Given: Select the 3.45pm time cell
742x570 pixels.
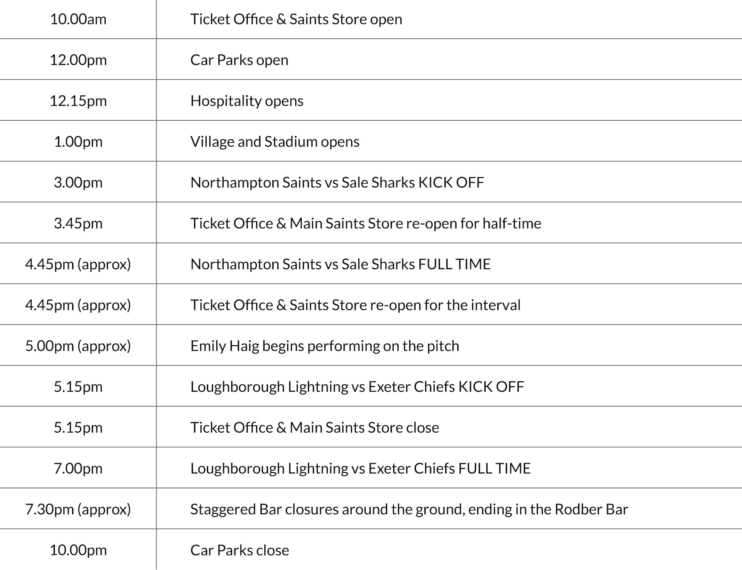Looking at the screenshot, I should pyautogui.click(x=78, y=224).
